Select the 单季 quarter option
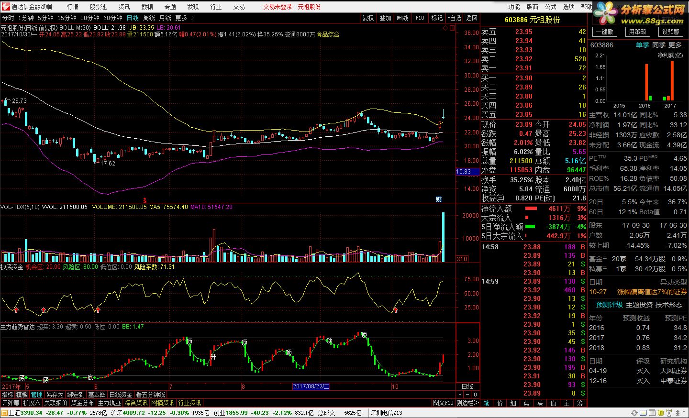 [642, 45]
